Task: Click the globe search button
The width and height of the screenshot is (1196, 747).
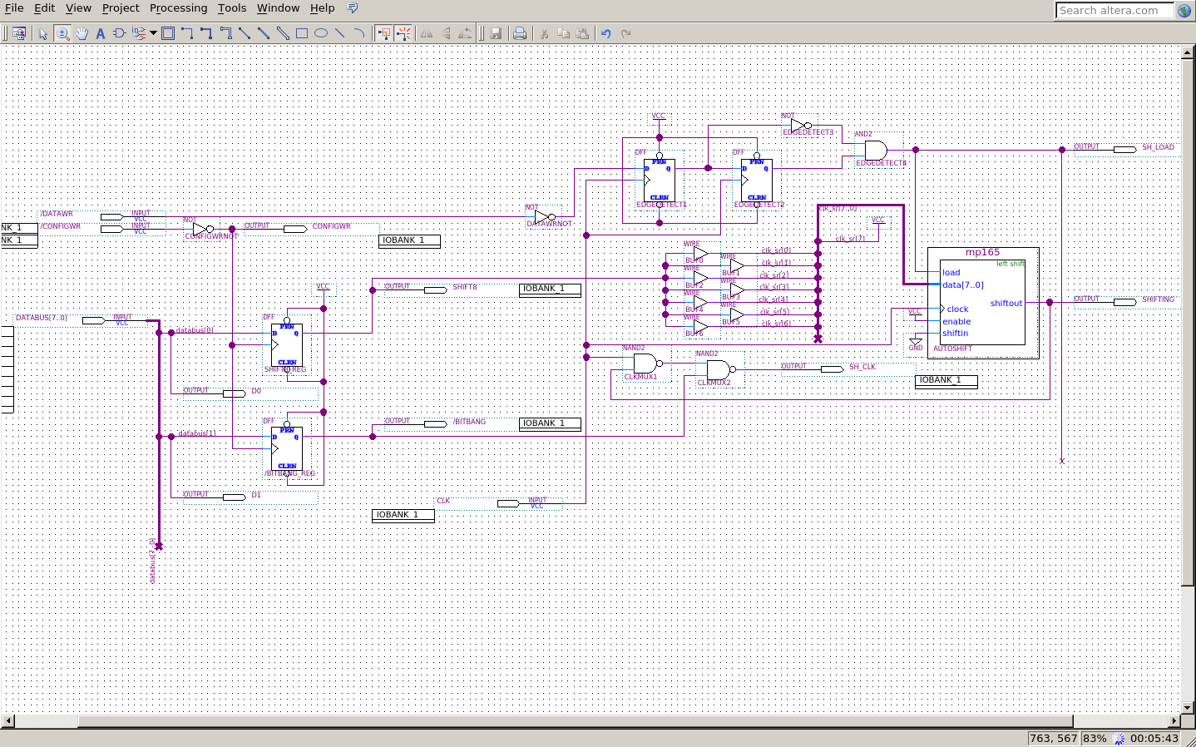Action: (1183, 11)
